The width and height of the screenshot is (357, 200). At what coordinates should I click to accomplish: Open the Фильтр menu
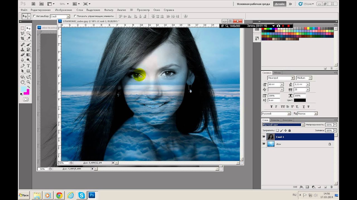(109, 10)
